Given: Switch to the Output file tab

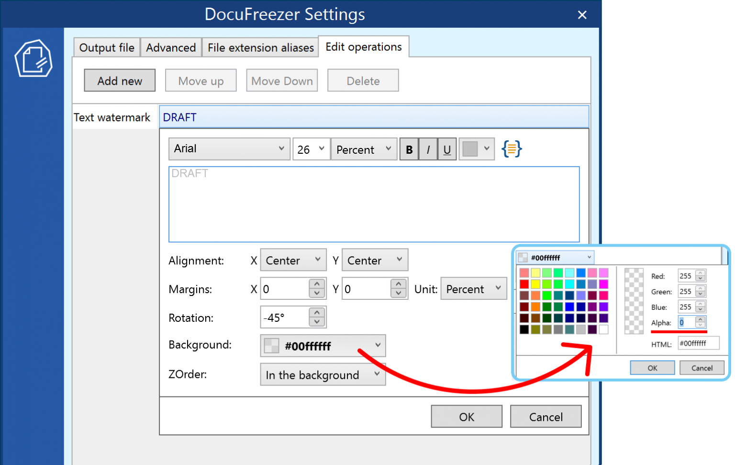Looking at the screenshot, I should point(106,47).
